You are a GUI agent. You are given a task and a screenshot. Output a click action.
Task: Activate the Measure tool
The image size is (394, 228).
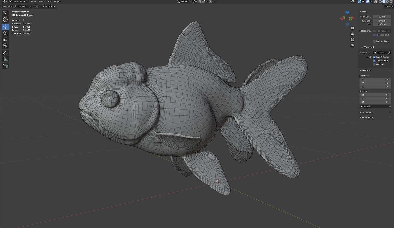pyautogui.click(x=5, y=59)
